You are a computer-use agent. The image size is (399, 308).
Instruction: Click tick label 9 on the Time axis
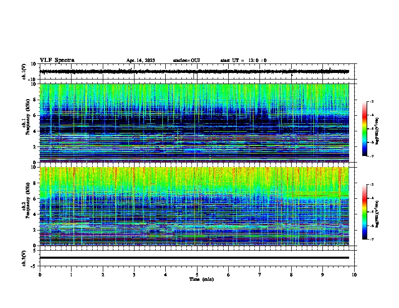click(322, 275)
